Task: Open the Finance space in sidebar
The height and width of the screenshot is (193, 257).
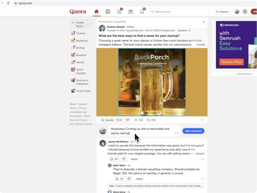Action: pyautogui.click(x=80, y=33)
